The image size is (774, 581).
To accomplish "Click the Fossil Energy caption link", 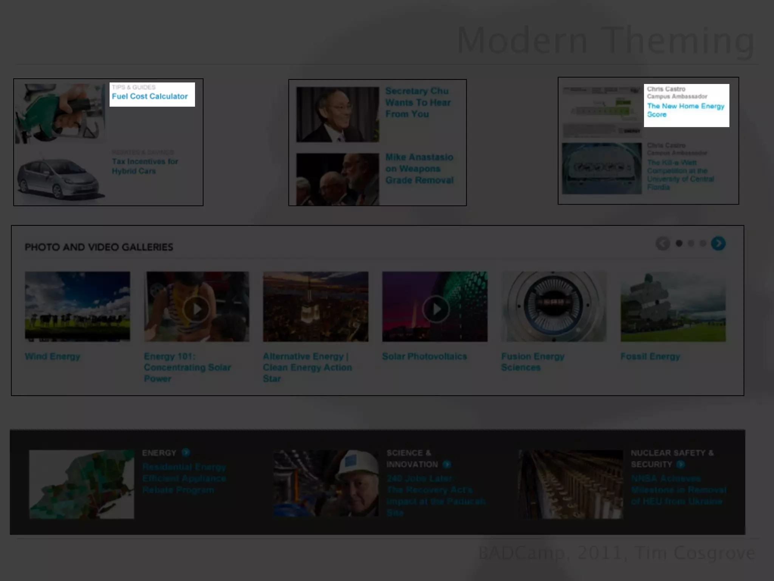I will pyautogui.click(x=650, y=356).
